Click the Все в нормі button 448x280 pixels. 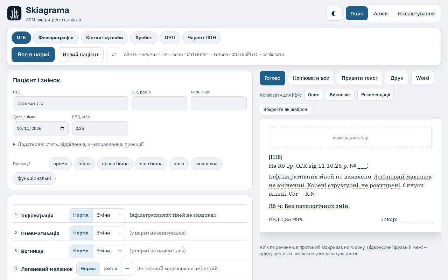point(33,55)
